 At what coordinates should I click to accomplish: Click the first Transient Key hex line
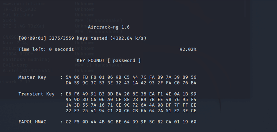(x=131, y=94)
